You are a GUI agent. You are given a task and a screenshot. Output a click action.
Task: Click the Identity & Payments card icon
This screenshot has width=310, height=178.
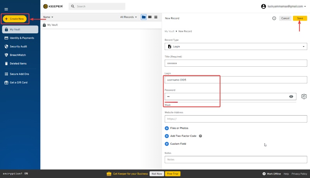tap(6, 38)
